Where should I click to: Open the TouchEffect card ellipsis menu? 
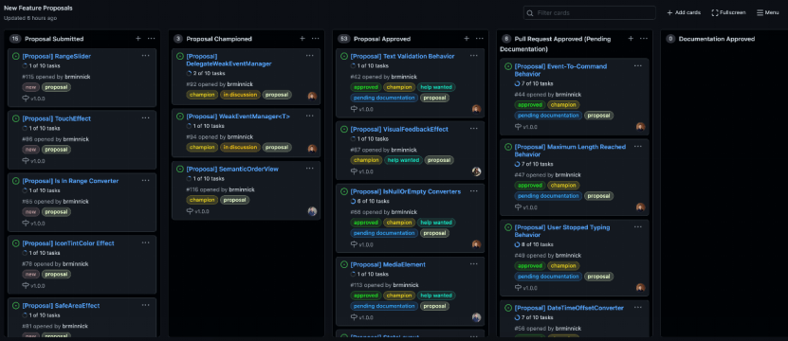[145, 118]
